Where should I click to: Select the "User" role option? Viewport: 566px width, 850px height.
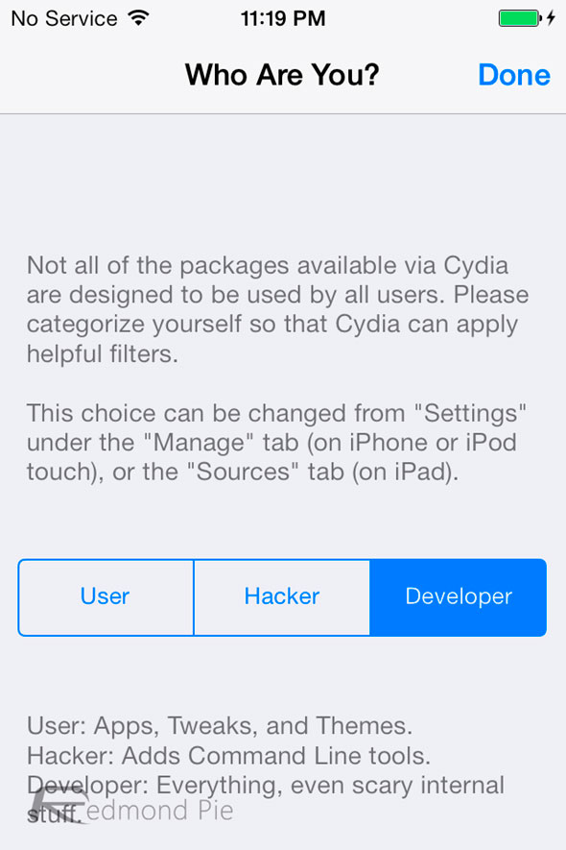[x=105, y=596]
